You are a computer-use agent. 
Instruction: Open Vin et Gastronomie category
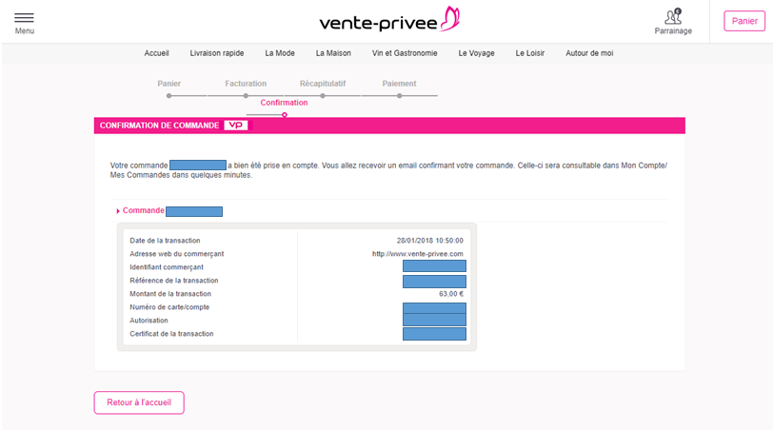[405, 53]
